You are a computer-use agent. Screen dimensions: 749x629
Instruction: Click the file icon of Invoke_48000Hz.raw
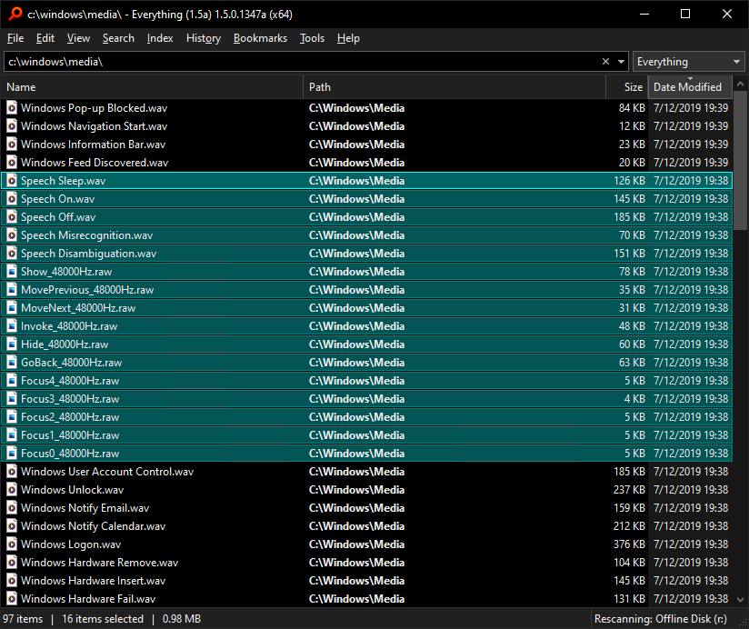[x=12, y=325]
